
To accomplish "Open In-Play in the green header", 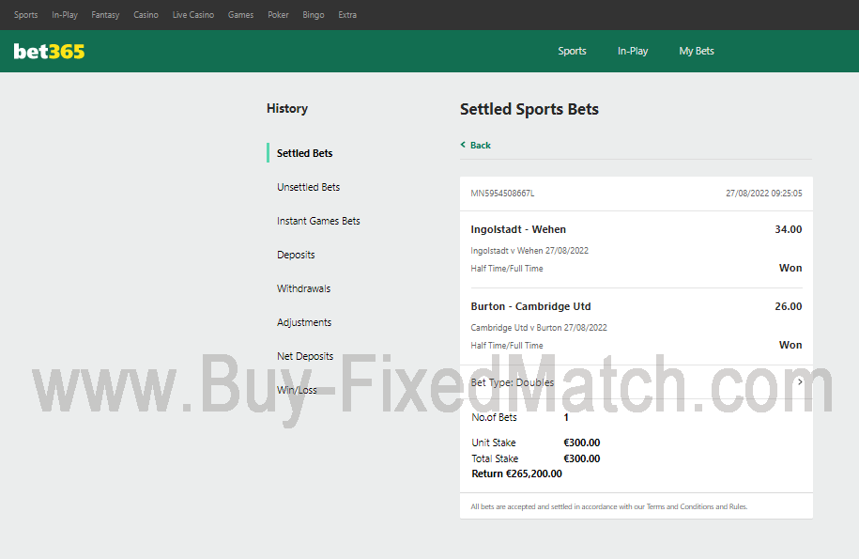I will (632, 51).
